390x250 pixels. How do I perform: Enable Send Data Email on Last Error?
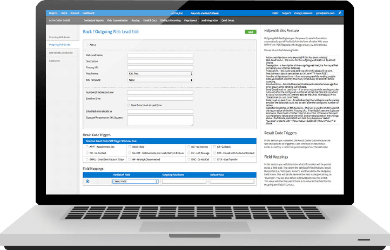coord(129,105)
